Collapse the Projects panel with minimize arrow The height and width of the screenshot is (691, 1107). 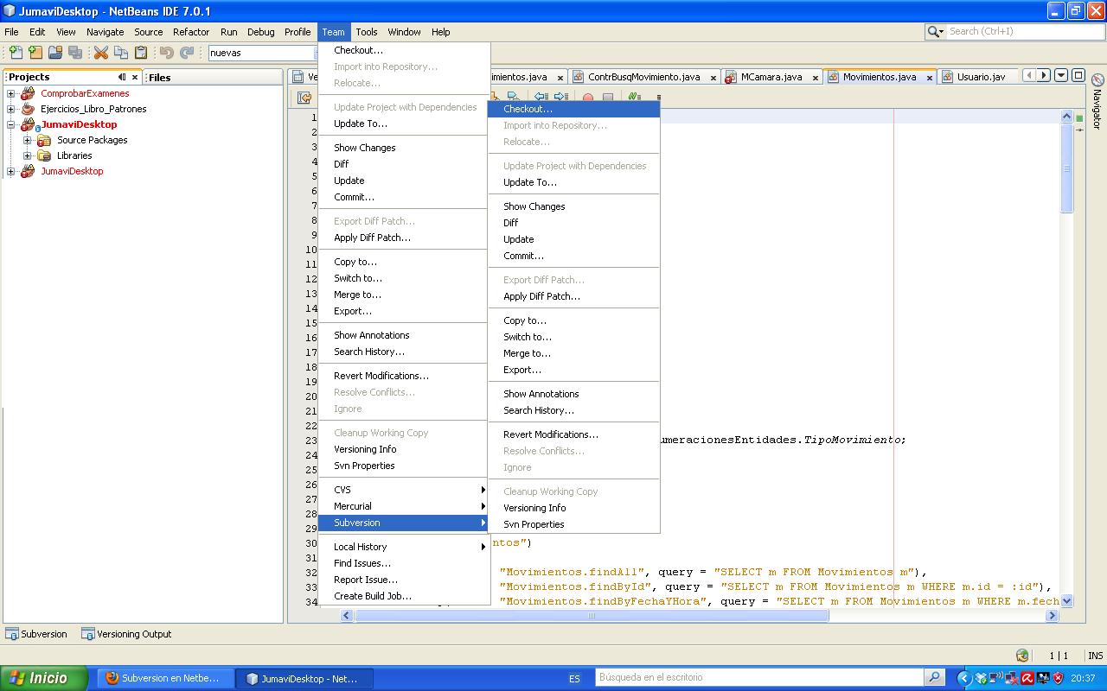click(x=122, y=77)
